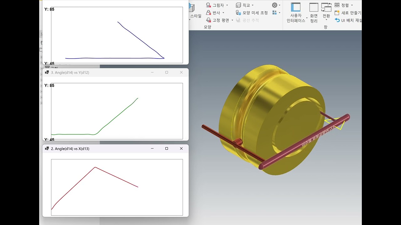Expand the 직교 dropdown arrow

click(x=253, y=5)
